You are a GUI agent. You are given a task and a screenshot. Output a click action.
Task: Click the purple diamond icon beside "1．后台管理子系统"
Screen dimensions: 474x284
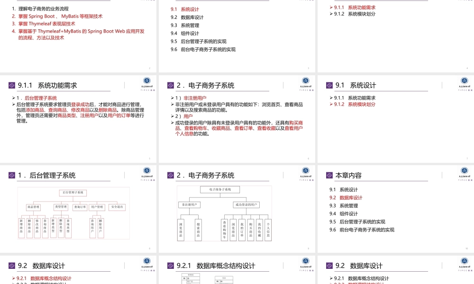coord(12,175)
